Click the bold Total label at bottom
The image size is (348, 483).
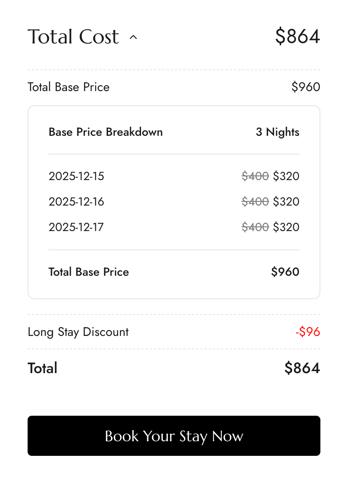click(x=42, y=368)
